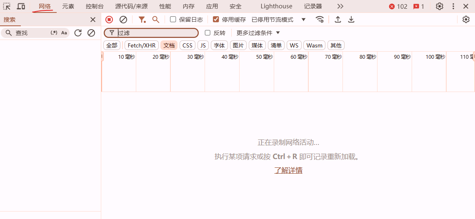Toggle the network filter funnel icon
Image resolution: width=475 pixels, height=219 pixels.
click(142, 20)
